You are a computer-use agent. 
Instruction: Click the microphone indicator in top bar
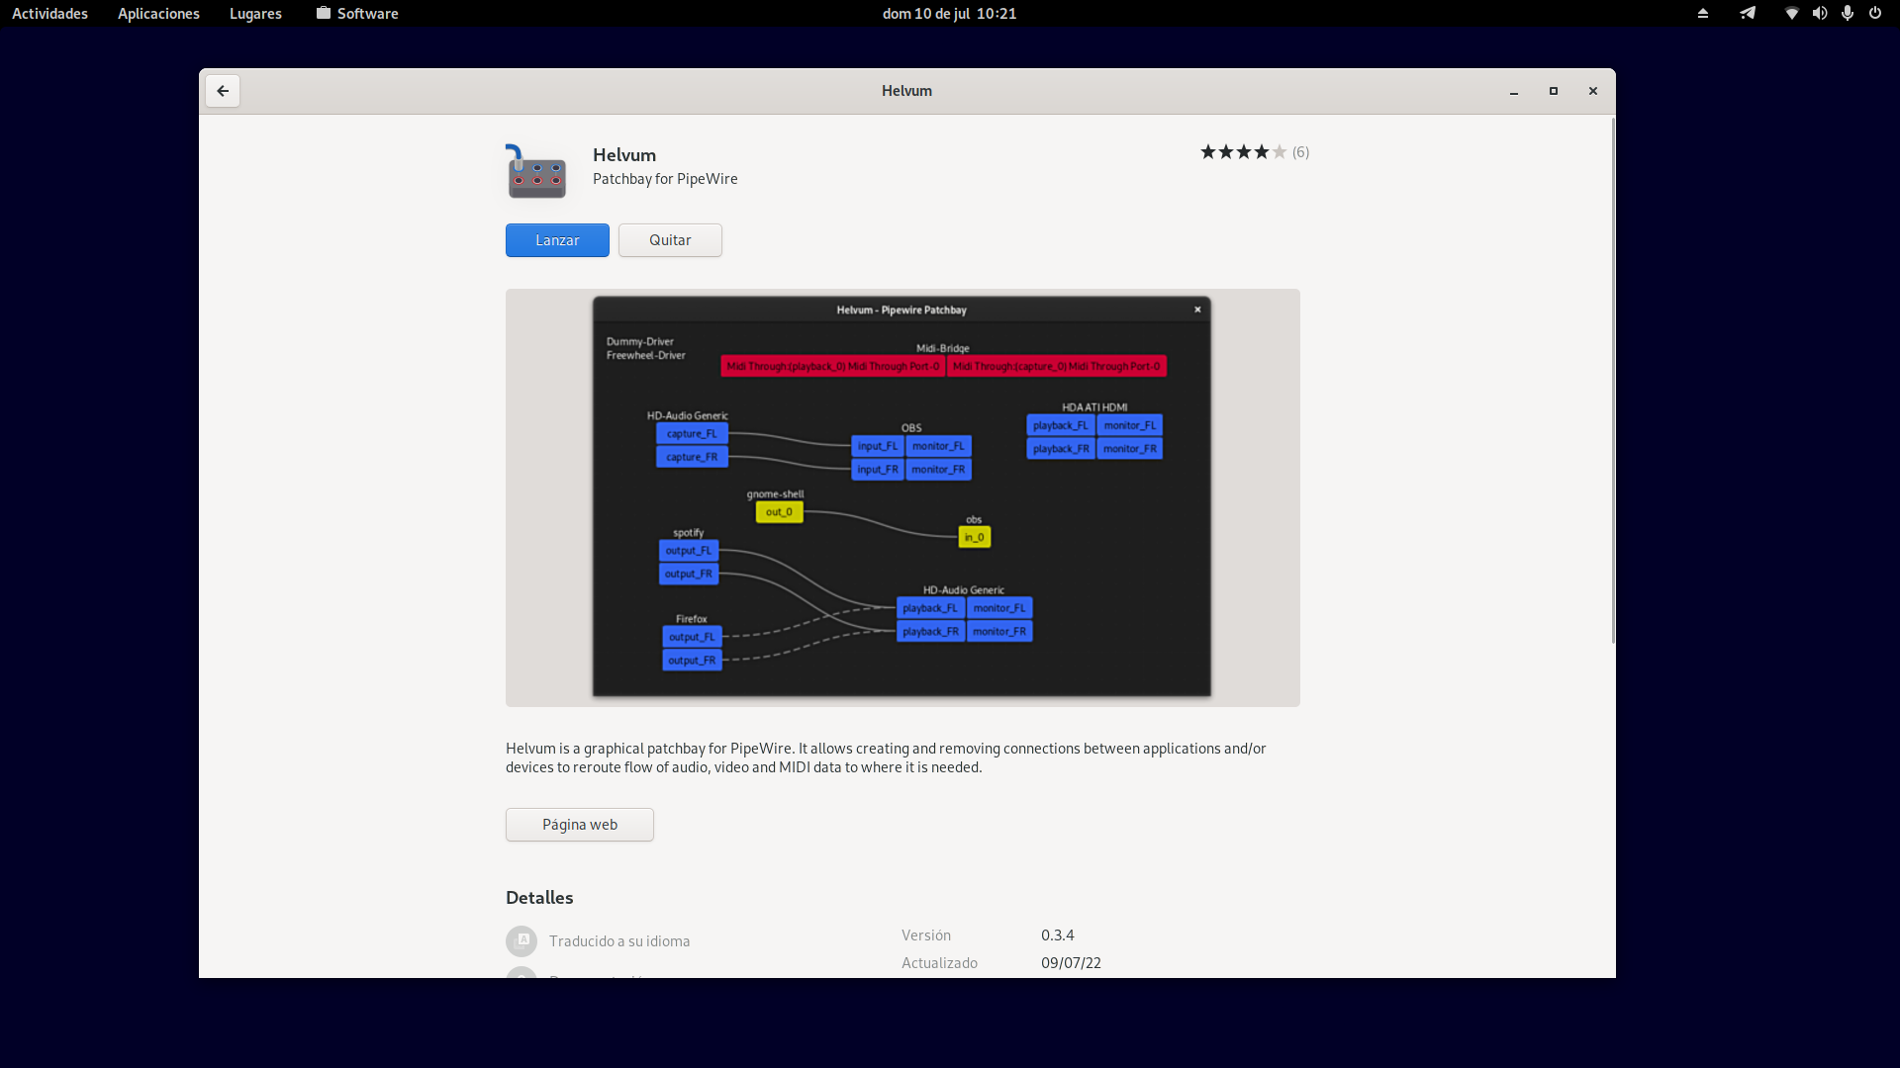coord(1847,14)
